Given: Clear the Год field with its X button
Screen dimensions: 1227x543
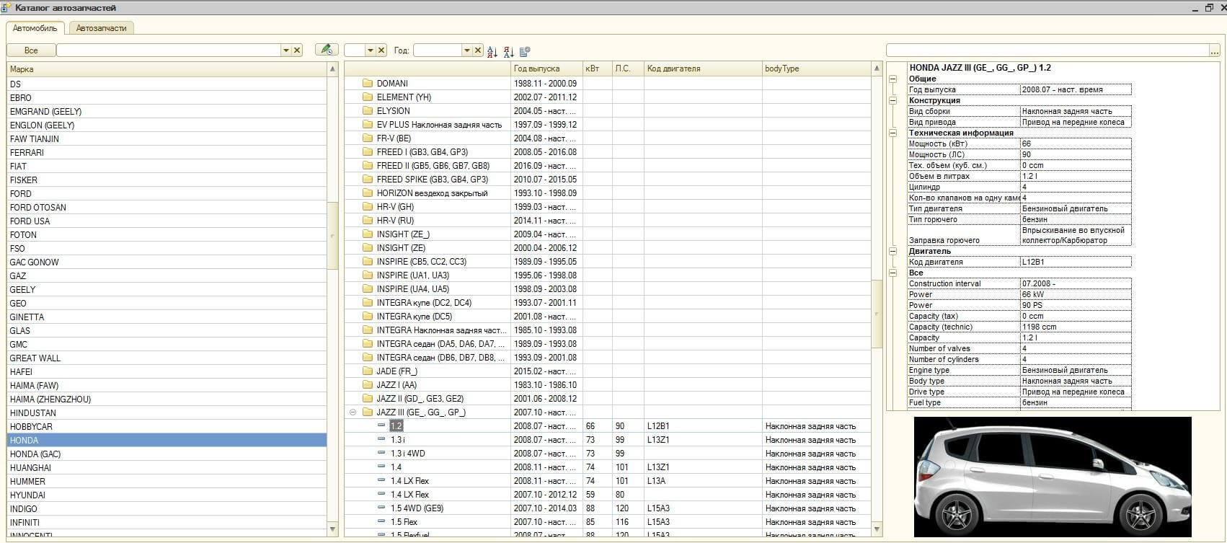Looking at the screenshot, I should (477, 50).
